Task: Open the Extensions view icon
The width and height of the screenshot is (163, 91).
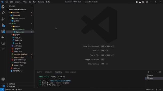Action: 3,31
